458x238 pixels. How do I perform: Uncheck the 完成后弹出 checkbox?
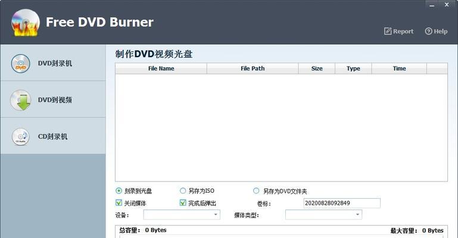(183, 203)
